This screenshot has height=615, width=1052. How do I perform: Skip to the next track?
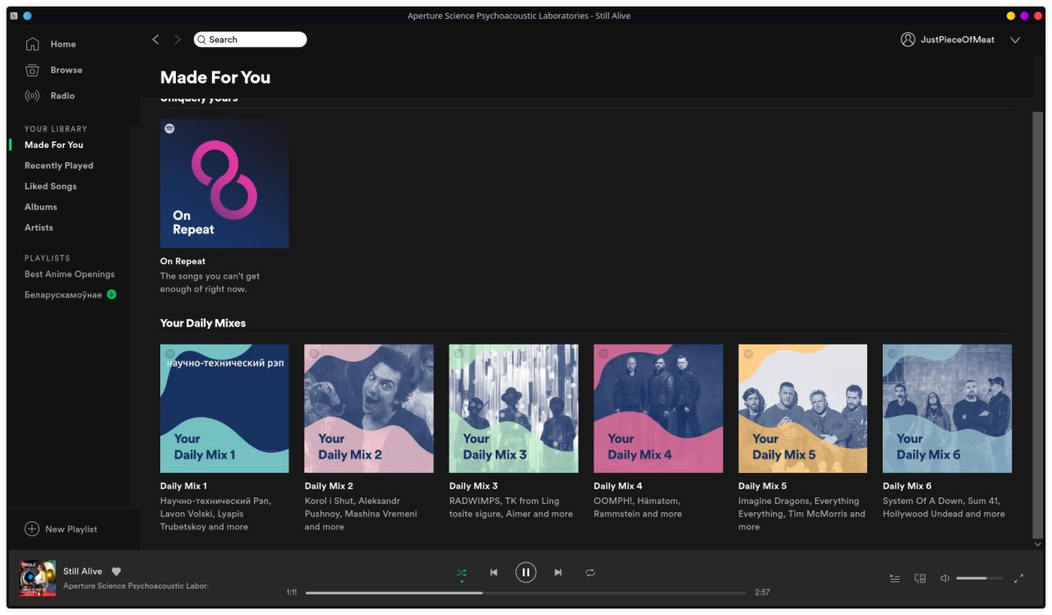(558, 572)
